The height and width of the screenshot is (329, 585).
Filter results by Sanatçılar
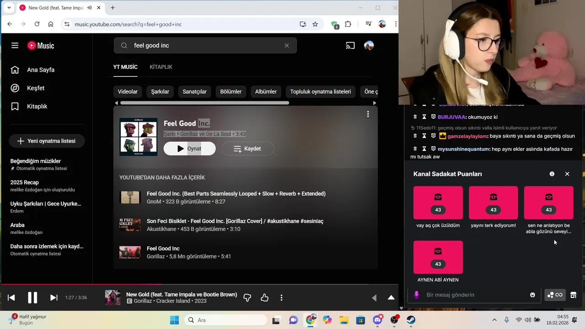[x=195, y=92]
